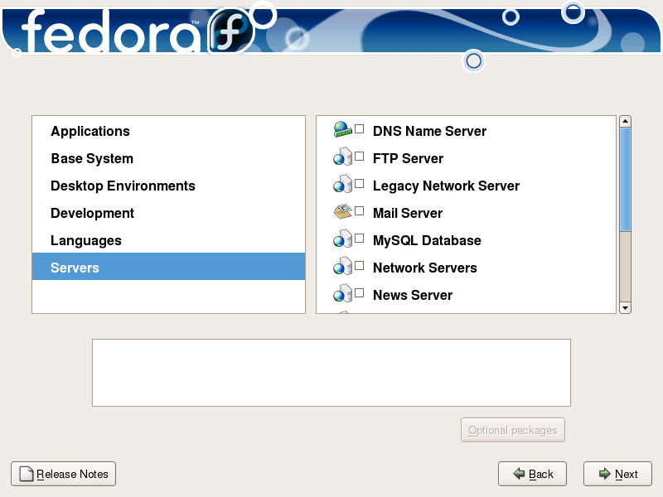
Task: Click the package list scrollbar thumb
Action: (x=625, y=179)
